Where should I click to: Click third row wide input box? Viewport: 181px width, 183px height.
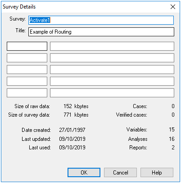(x=112, y=70)
